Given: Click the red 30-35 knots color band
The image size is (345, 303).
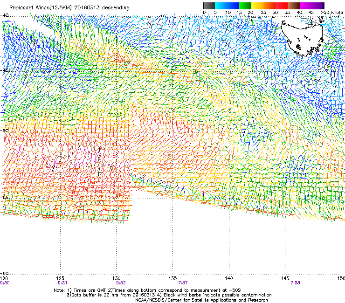Looking at the screenshot, I should (282, 6).
